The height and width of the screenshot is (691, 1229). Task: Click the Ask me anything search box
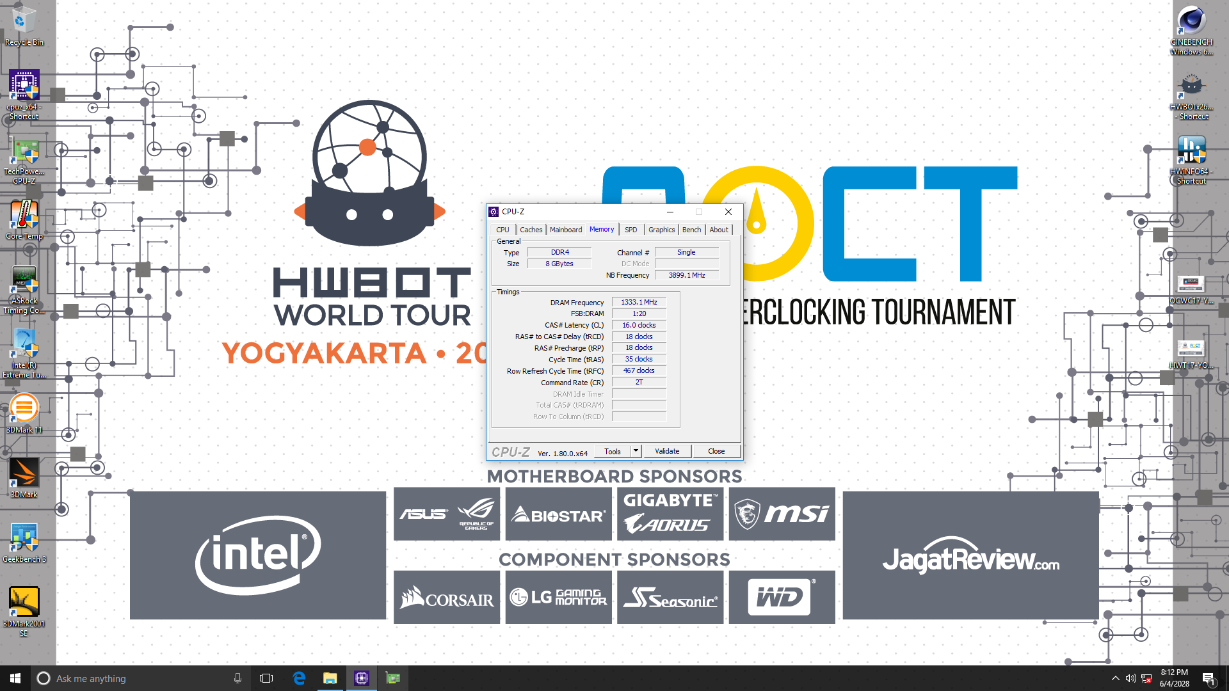(x=140, y=678)
